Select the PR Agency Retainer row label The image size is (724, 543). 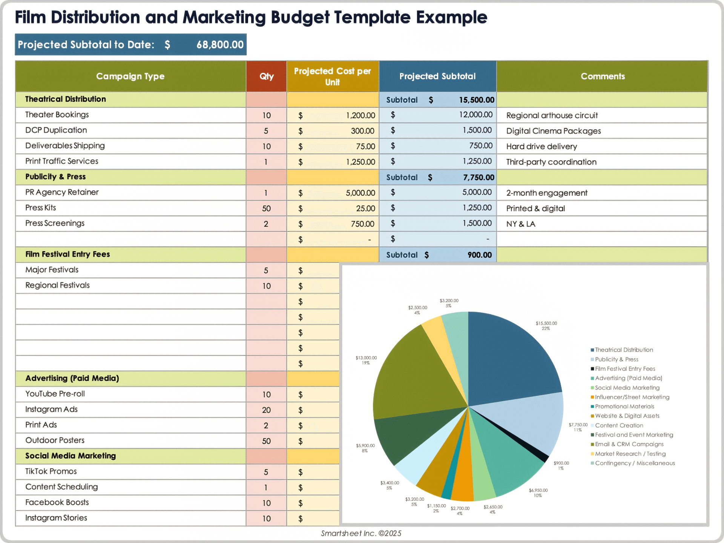(x=62, y=192)
